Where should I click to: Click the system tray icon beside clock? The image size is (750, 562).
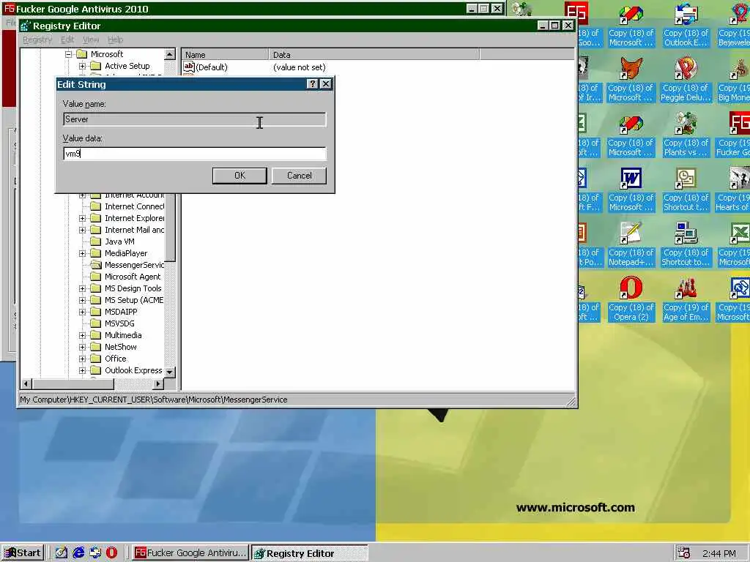tap(684, 553)
